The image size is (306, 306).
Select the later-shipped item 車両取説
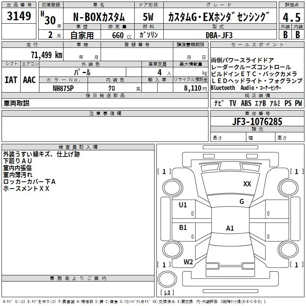coord(16,103)
